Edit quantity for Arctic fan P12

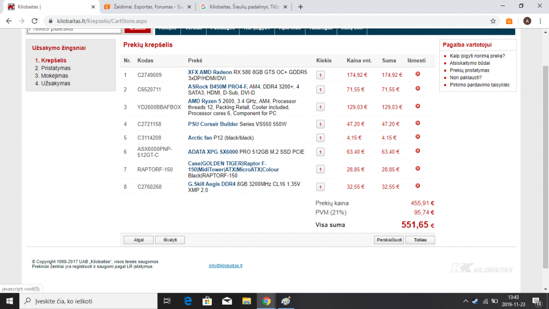pos(321,138)
